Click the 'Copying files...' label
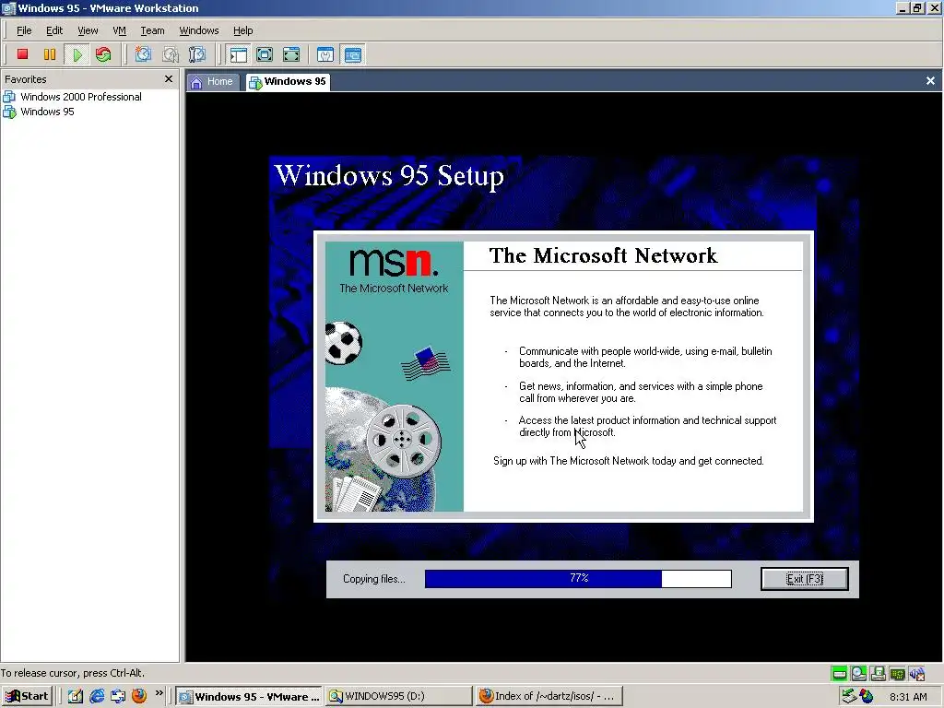Image resolution: width=944 pixels, height=708 pixels. tap(374, 579)
